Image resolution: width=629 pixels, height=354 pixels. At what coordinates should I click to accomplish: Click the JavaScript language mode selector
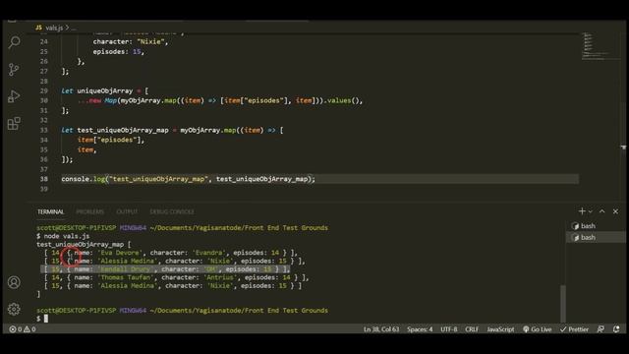500,329
